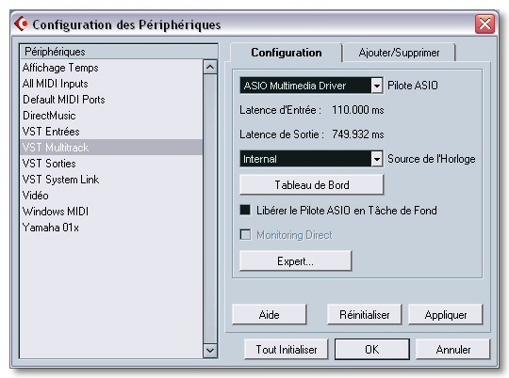Click Appliquer to apply settings
The width and height of the screenshot is (509, 378).
coord(446,314)
